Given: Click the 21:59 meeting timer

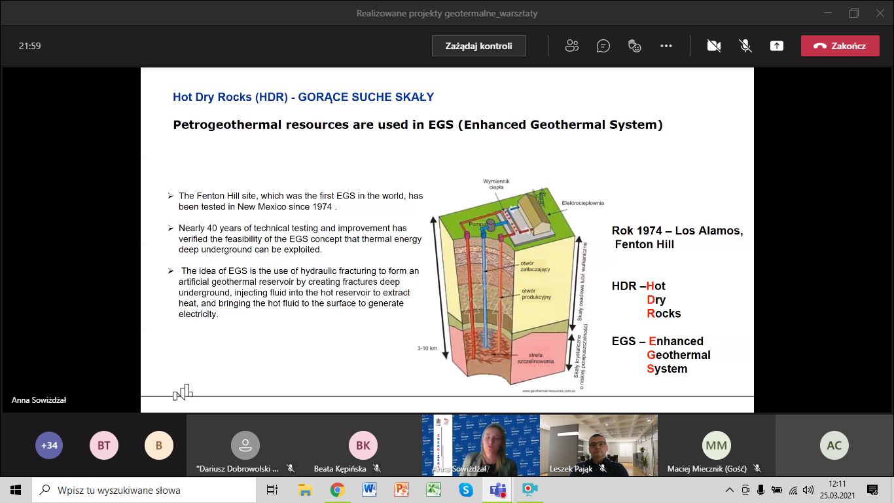Looking at the screenshot, I should click(x=30, y=46).
